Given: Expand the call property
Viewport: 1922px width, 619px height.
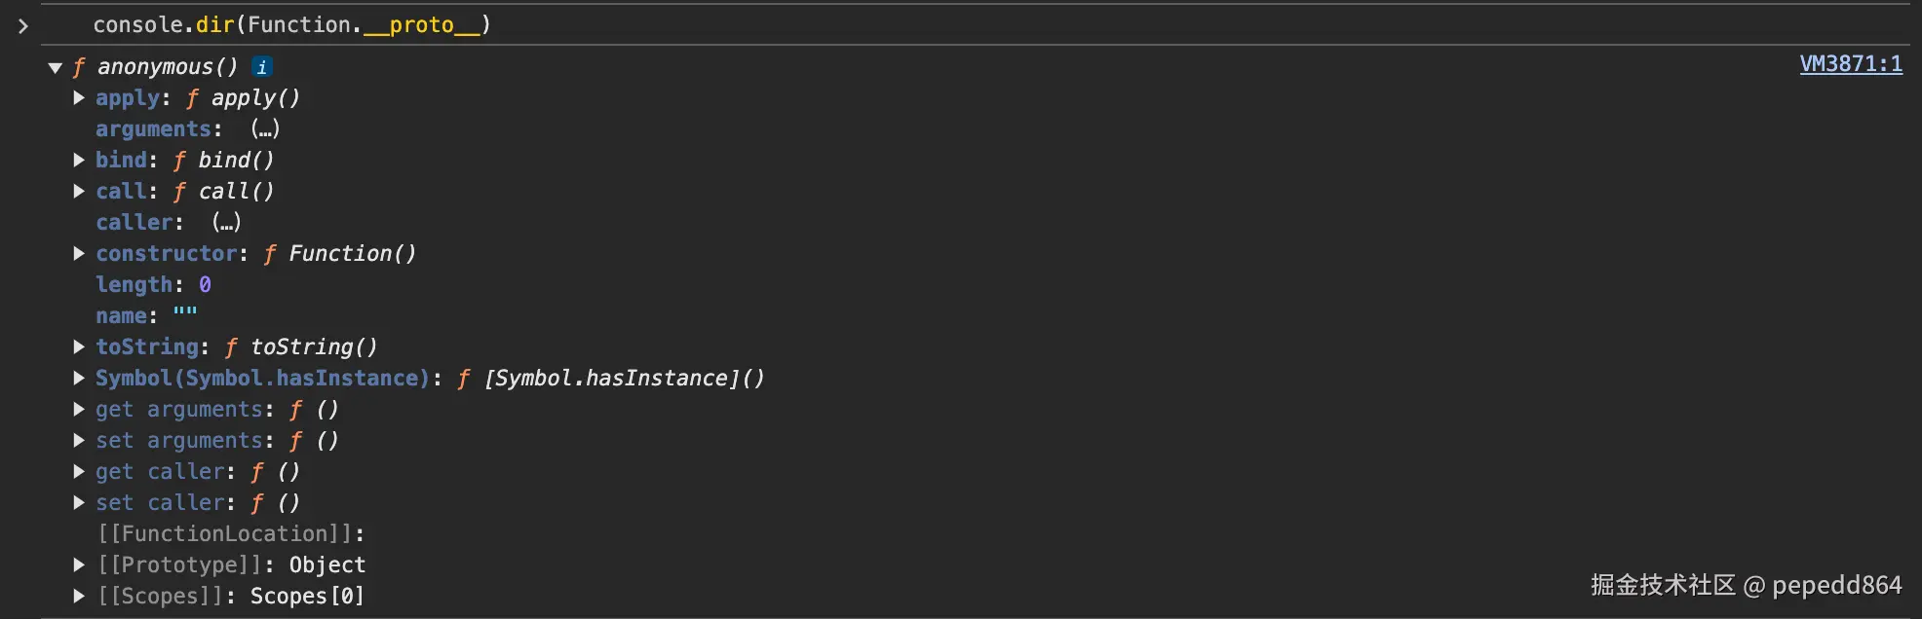Looking at the screenshot, I should (80, 192).
